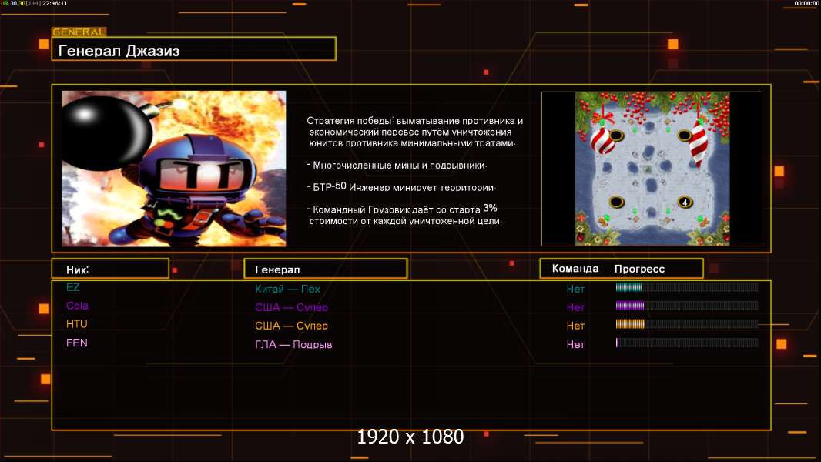Select player nickname EZ
Image resolution: width=821 pixels, height=462 pixels.
pos(72,287)
